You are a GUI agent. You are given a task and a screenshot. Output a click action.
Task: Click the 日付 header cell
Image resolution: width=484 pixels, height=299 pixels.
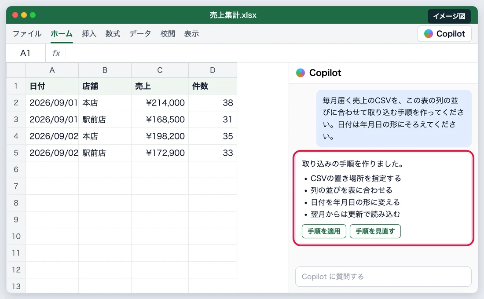(52, 86)
